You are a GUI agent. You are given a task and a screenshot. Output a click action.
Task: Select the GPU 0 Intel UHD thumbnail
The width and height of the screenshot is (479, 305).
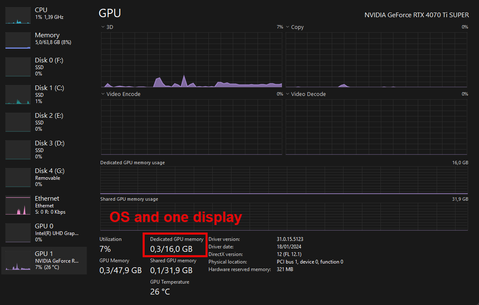18,233
